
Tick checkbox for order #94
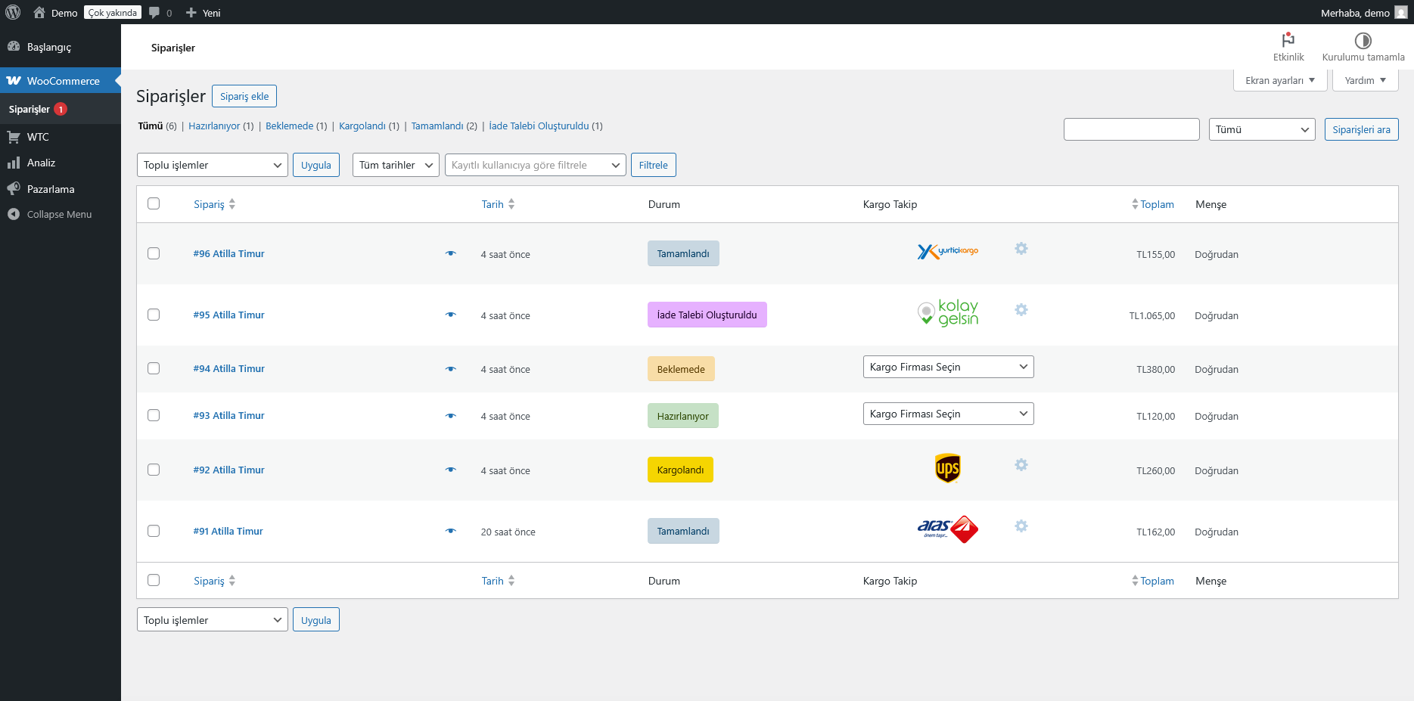[x=154, y=368]
